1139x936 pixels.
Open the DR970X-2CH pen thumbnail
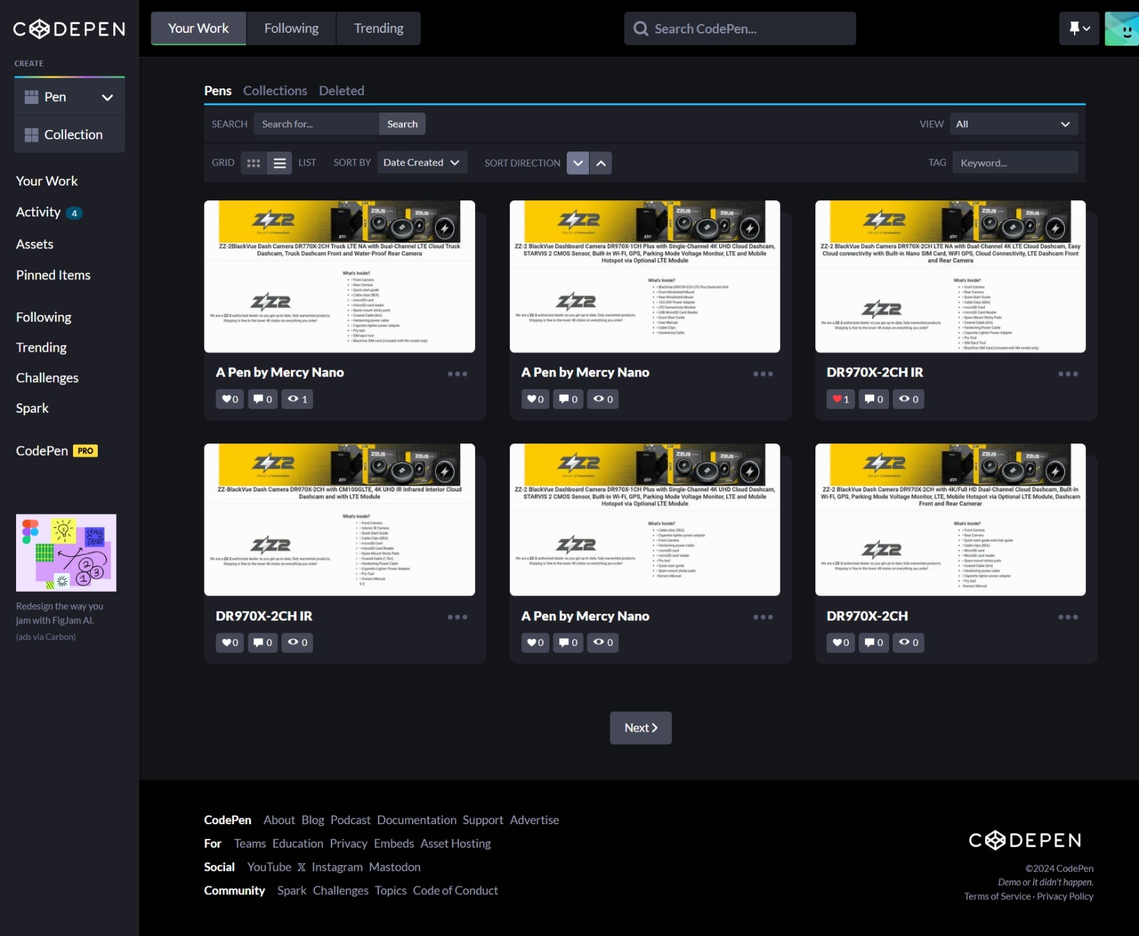coord(950,519)
